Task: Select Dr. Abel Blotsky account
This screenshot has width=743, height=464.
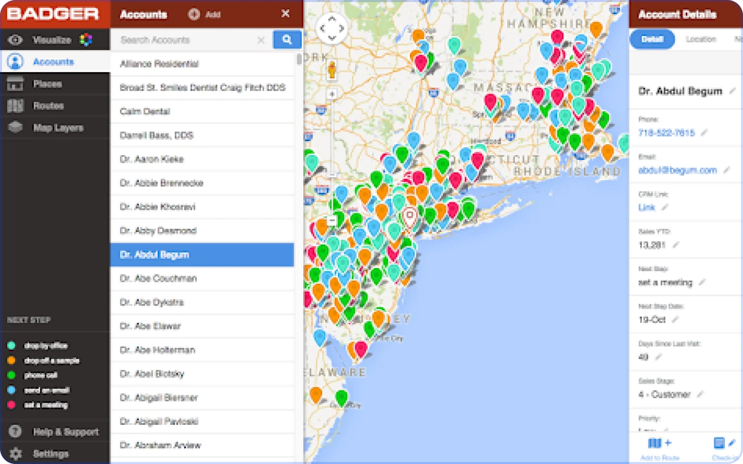Action: [202, 374]
